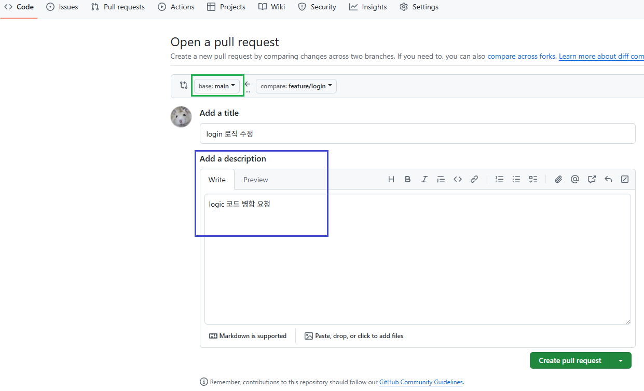Open the compare: feature/login branch dropdown
Viewport: 644px width, 391px height.
[296, 86]
